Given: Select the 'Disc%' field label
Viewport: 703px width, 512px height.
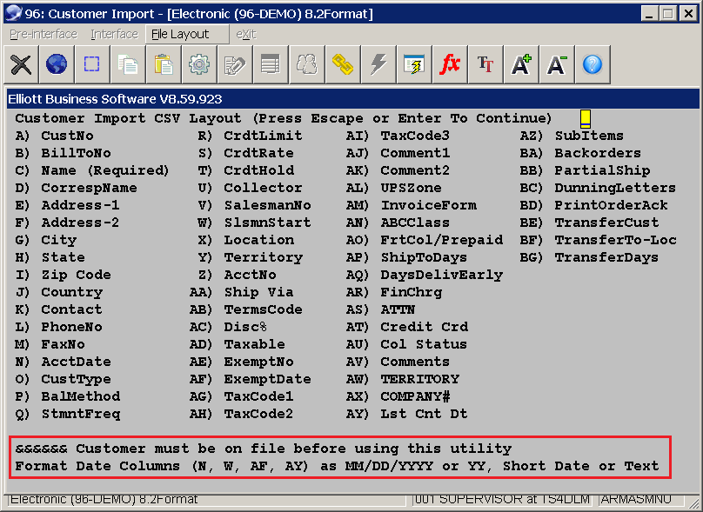Looking at the screenshot, I should point(245,327).
